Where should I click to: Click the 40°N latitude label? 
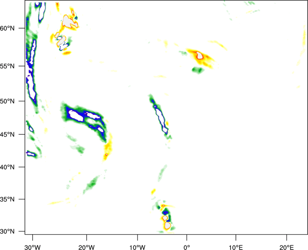pyautogui.click(x=7, y=167)
